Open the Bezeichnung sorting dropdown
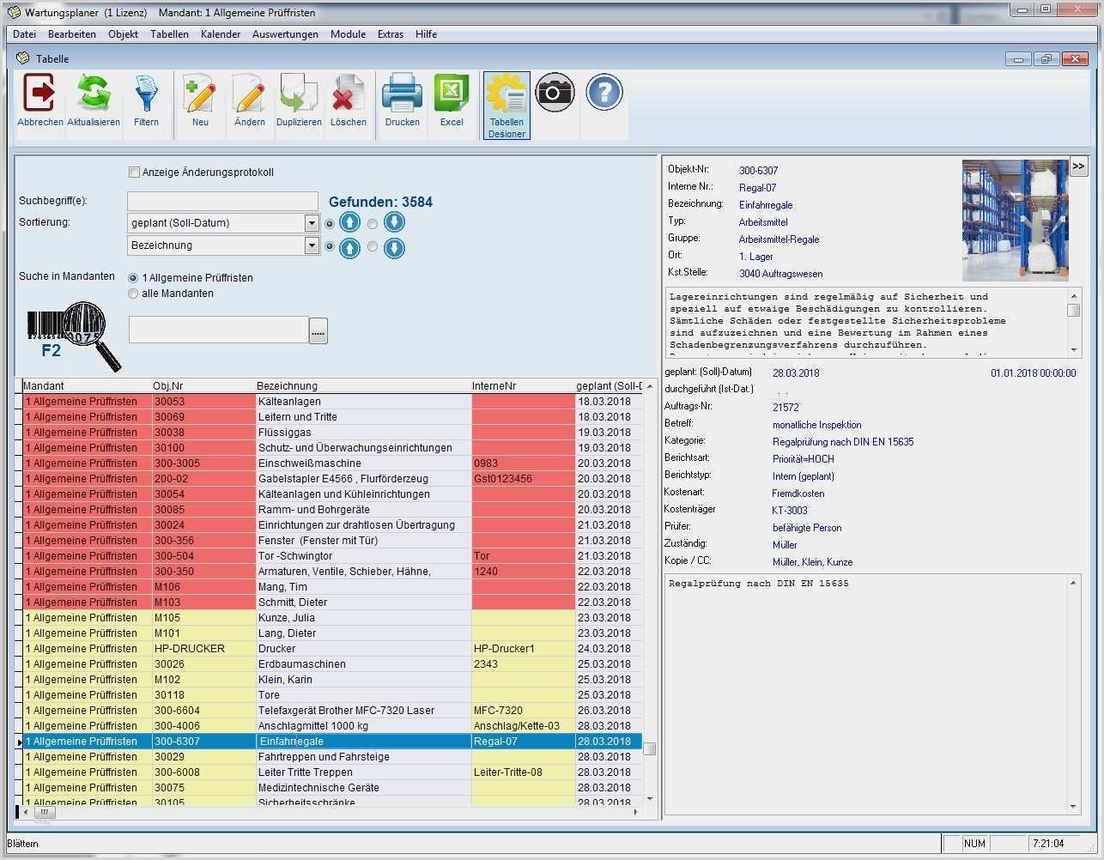This screenshot has width=1104, height=860. pos(312,245)
